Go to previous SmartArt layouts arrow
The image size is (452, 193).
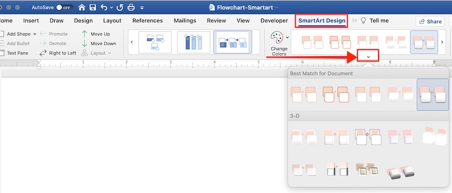click(x=132, y=42)
